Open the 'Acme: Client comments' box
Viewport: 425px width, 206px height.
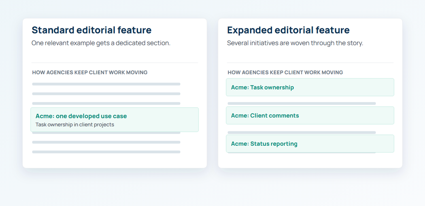(x=310, y=115)
